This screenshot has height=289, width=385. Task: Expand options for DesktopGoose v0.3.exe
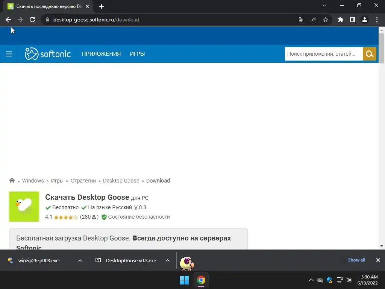coord(168,260)
